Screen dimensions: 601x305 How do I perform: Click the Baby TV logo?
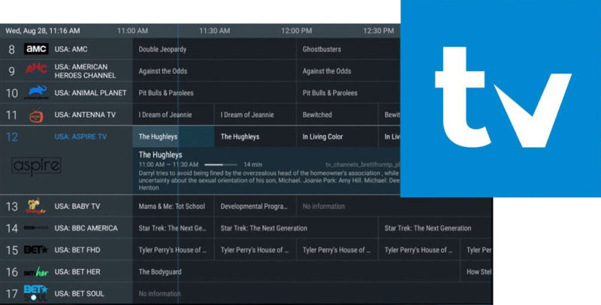pyautogui.click(x=36, y=206)
